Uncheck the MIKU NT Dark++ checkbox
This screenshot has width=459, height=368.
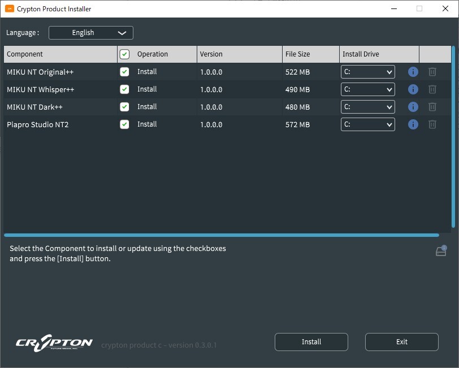tap(124, 107)
